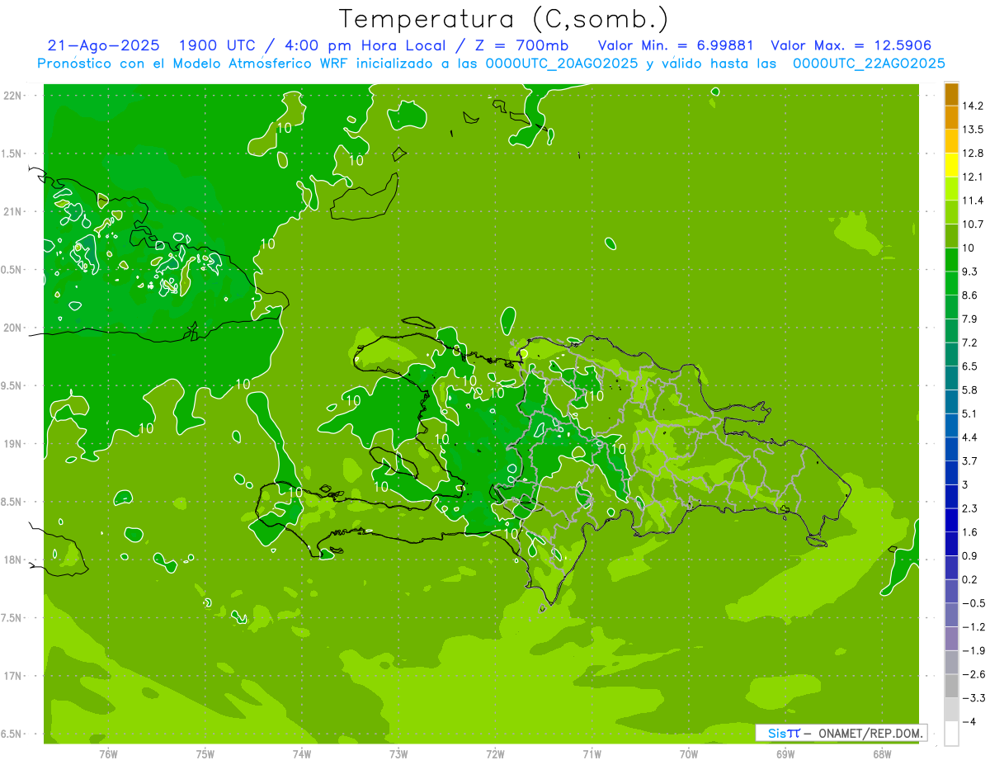Click the '0000UTC_22AGO2025' valid-until time
This screenshot has width=990, height=765.
868,64
